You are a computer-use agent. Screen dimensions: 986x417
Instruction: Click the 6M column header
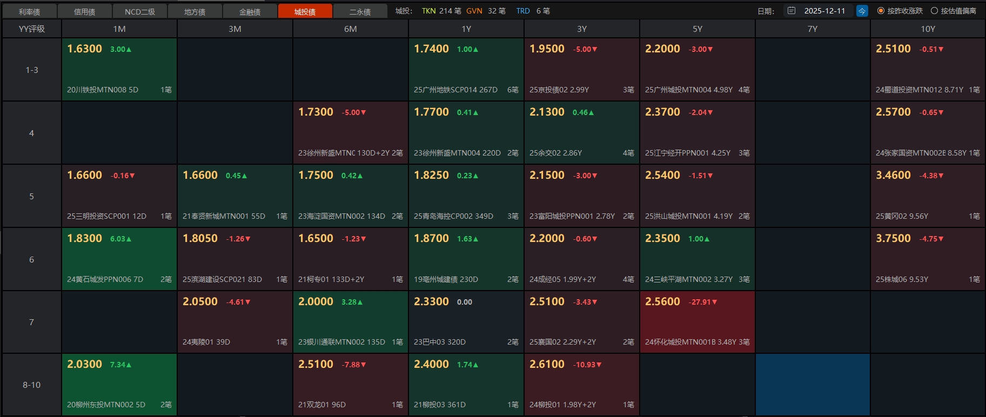[351, 29]
